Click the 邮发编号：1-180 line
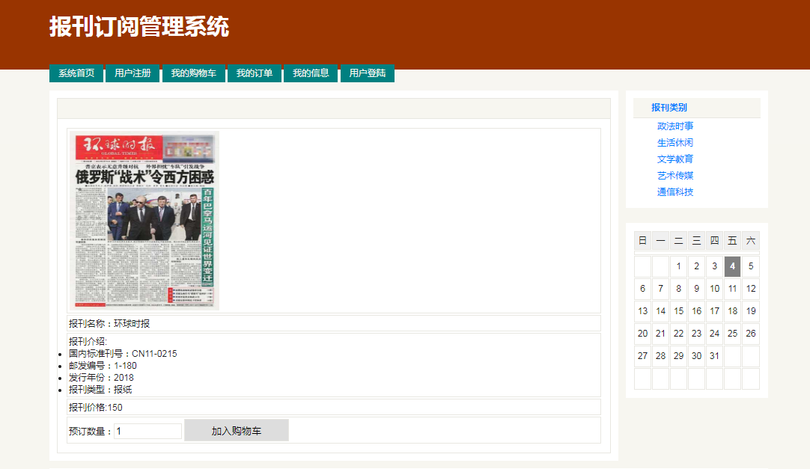 [x=103, y=365]
